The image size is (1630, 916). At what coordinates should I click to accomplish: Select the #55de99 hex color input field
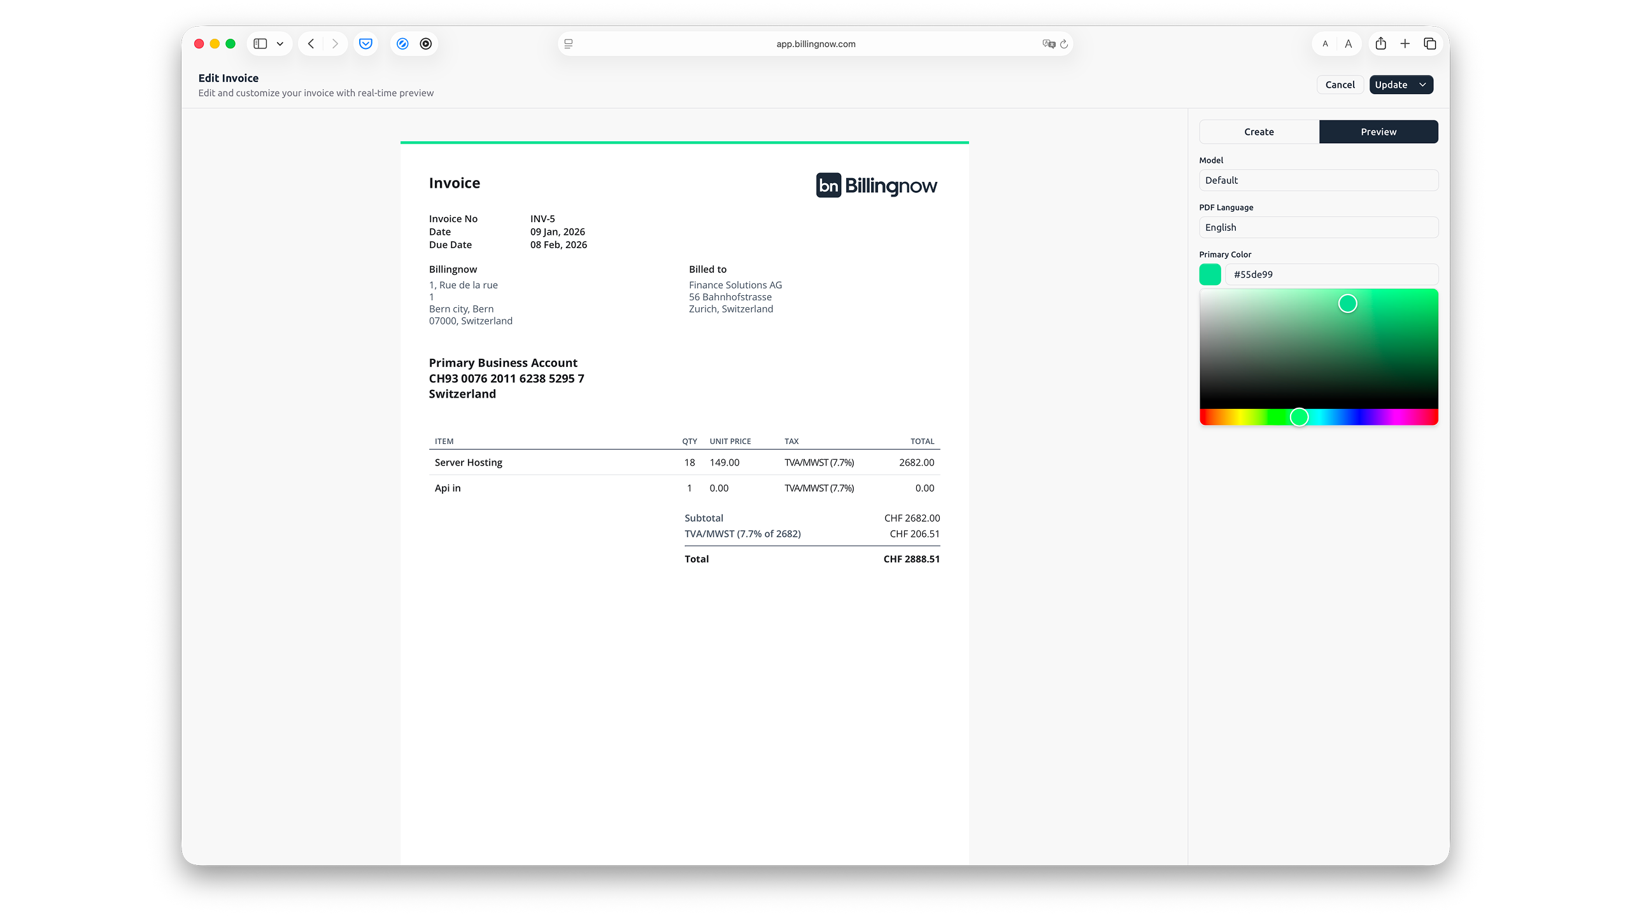coord(1332,274)
